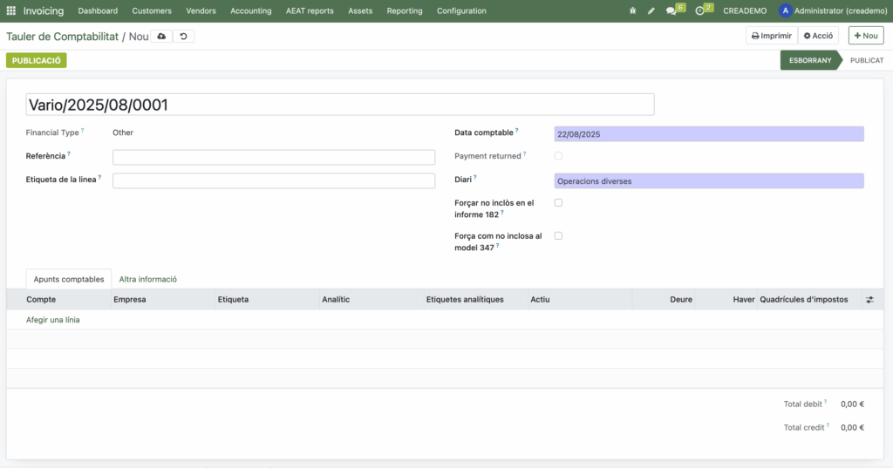Expand the Administrator user menu
Image resolution: width=893 pixels, height=469 pixels.
coord(831,10)
